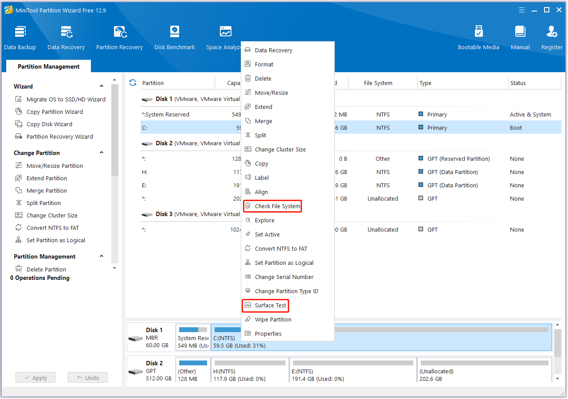Click Split Partition in the sidebar
This screenshot has height=399, width=568.
coord(38,203)
